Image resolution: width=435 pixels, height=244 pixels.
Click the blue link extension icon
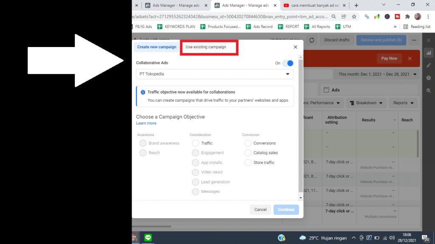tap(367, 17)
